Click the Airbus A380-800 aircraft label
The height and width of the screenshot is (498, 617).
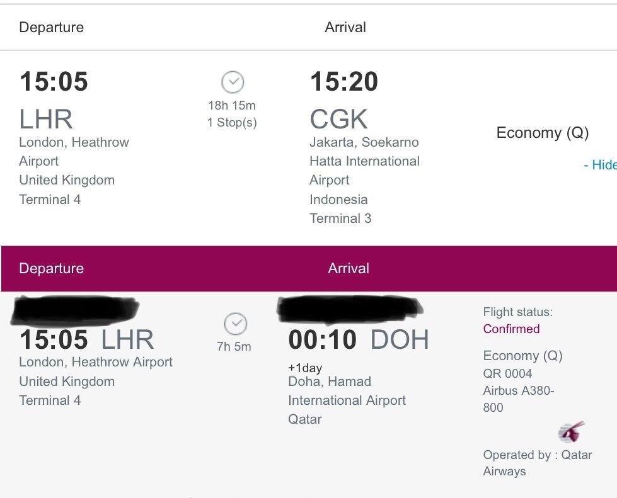pyautogui.click(x=518, y=399)
